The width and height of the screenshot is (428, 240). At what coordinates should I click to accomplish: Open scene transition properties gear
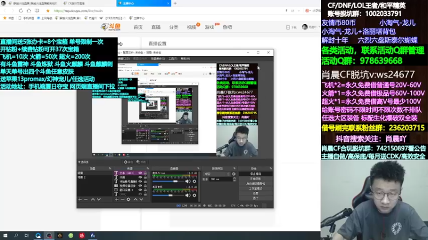pos(234,174)
